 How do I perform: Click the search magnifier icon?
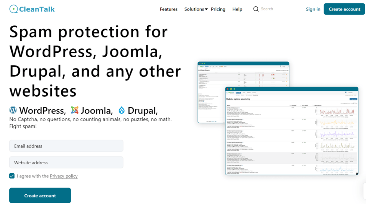click(256, 9)
